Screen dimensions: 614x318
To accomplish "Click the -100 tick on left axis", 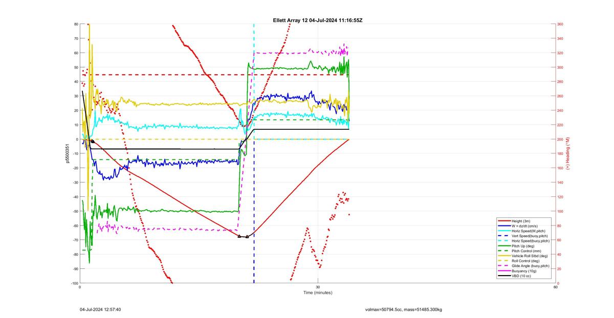I will 74,283.
